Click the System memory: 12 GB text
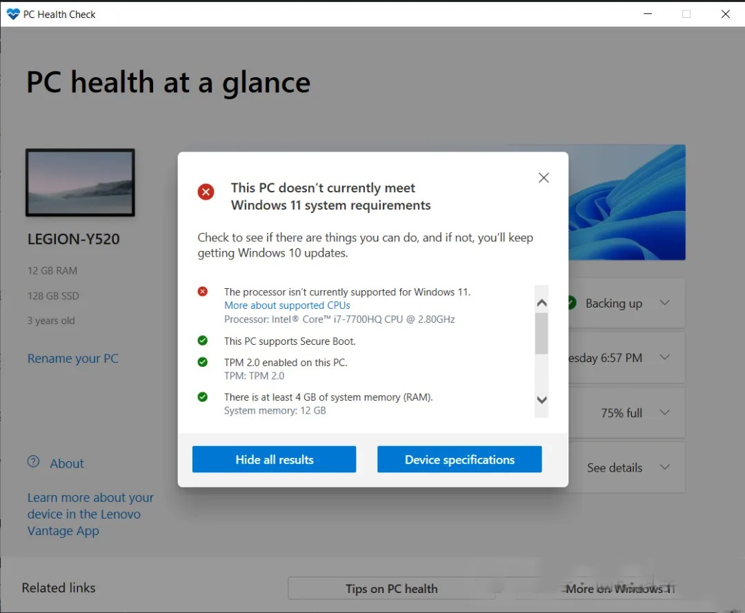 click(x=275, y=411)
